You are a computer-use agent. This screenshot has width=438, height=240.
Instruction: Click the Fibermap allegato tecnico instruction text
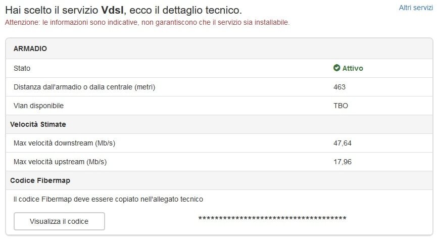pos(108,199)
